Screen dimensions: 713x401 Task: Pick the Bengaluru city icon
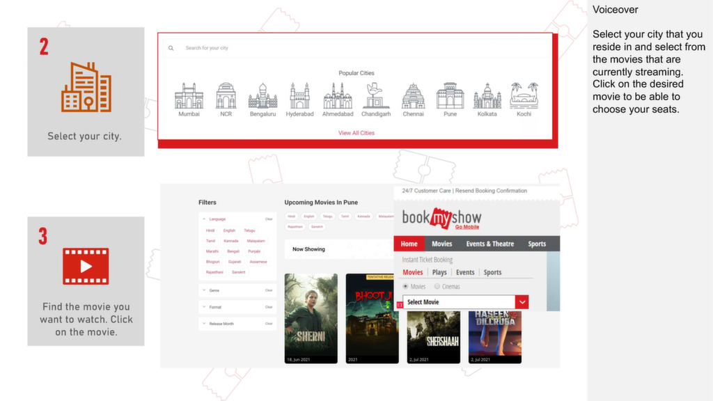click(x=263, y=96)
